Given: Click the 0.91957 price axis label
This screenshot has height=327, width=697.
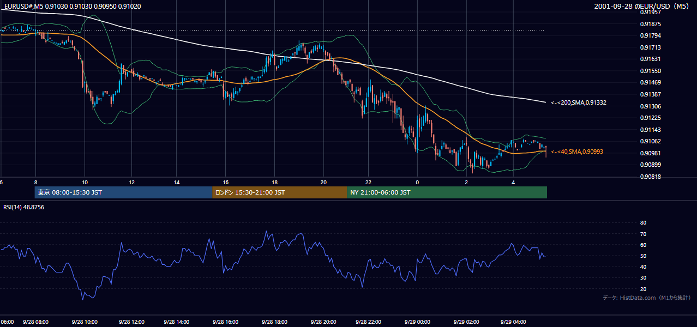Looking at the screenshot, I should coord(650,12).
